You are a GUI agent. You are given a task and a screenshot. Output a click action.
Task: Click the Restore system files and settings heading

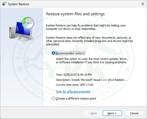tap(75, 14)
